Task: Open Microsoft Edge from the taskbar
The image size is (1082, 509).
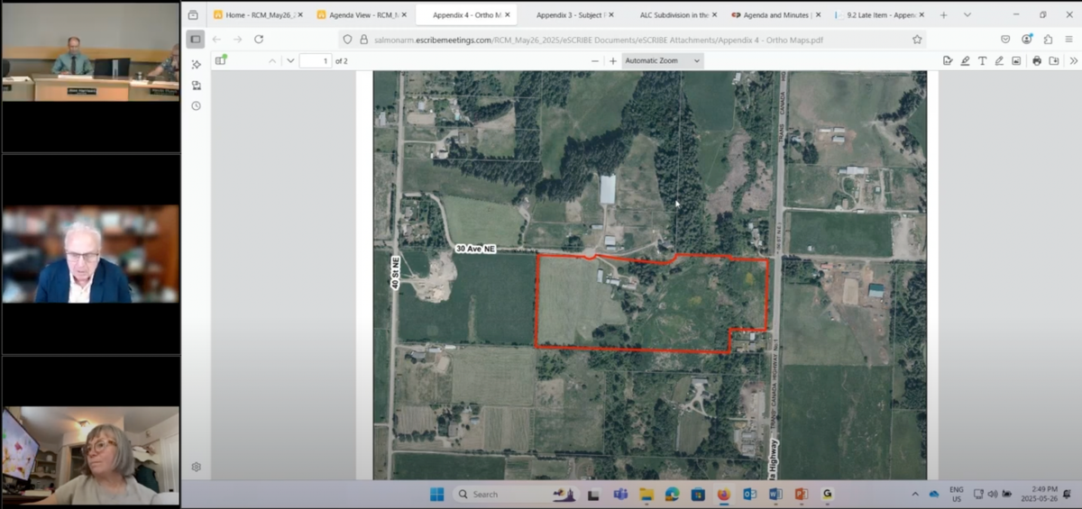Action: click(672, 494)
